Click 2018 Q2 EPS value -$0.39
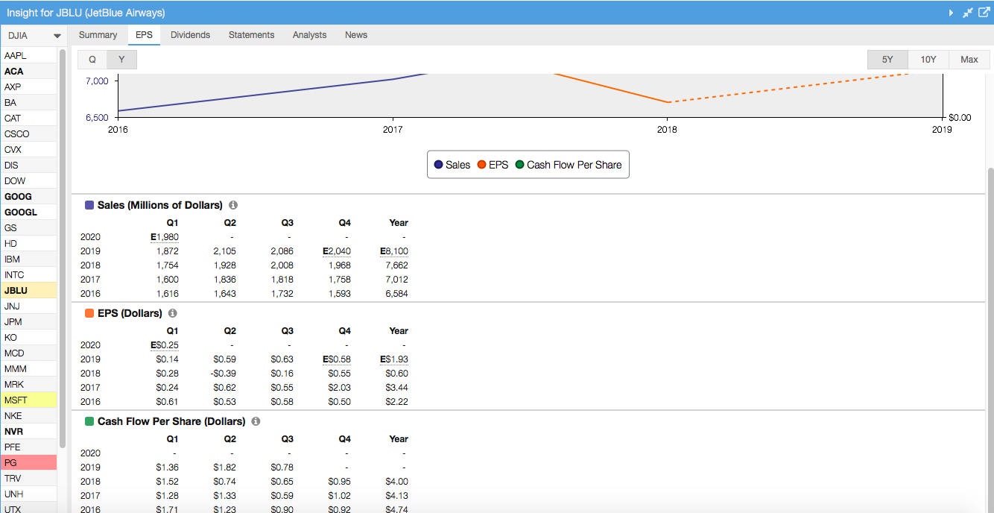 coord(223,374)
